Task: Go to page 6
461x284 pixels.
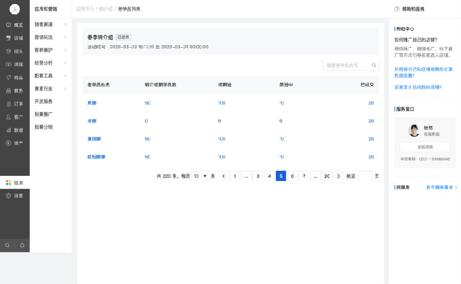Action: tap(292, 176)
